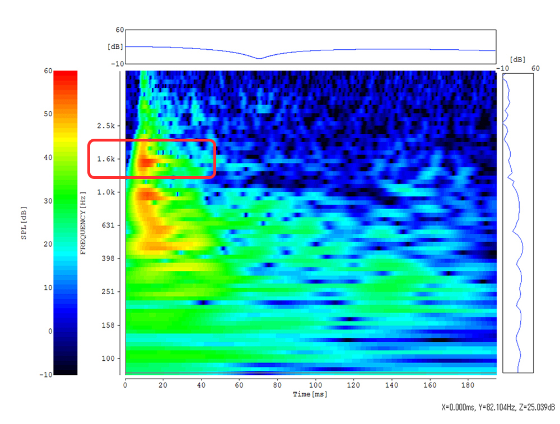Click the 100 ms tick on time axis
The width and height of the screenshot is (560, 424).
pyautogui.click(x=316, y=385)
